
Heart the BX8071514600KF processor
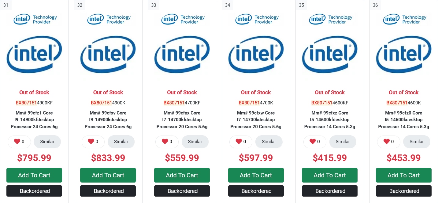click(x=313, y=142)
